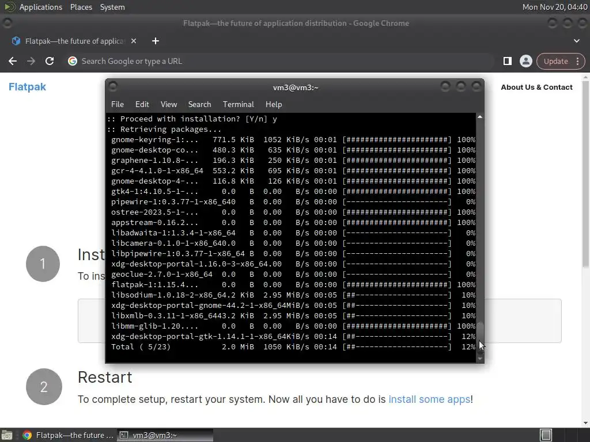Focus the Search Google or type a URL field
This screenshot has height=442, width=590.
coord(278,61)
